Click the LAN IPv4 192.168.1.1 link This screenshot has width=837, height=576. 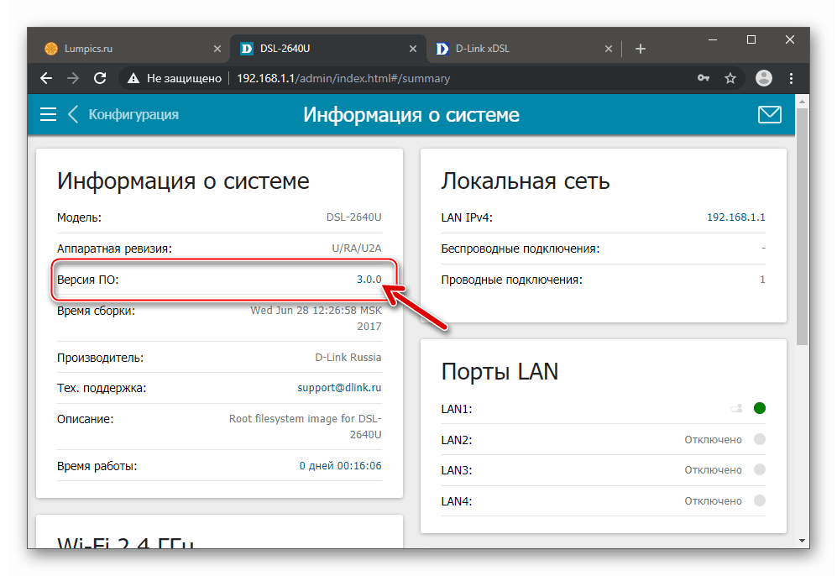coord(736,217)
